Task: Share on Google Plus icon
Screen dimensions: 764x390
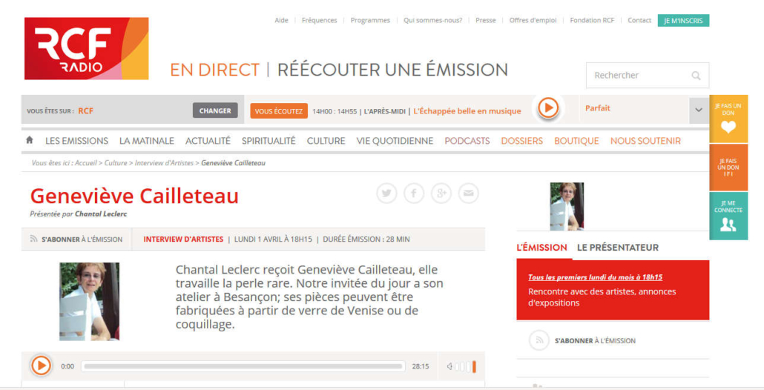Action: pos(441,194)
